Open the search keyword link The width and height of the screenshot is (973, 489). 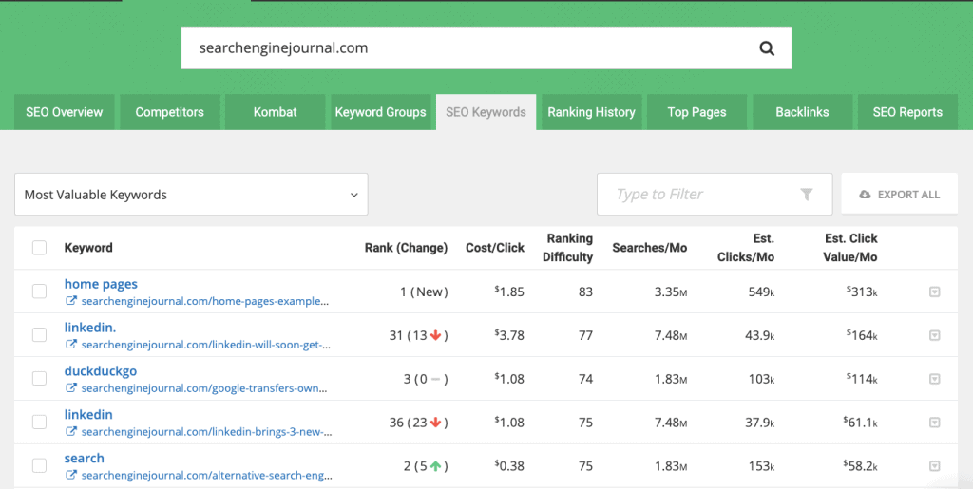click(x=85, y=458)
